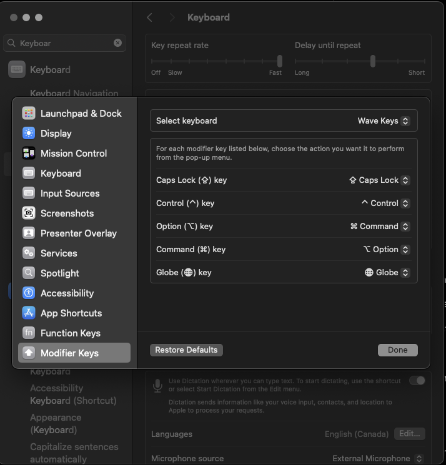The width and height of the screenshot is (446, 465).
Task: Click the Keyboar search input field
Action: pyautogui.click(x=65, y=43)
